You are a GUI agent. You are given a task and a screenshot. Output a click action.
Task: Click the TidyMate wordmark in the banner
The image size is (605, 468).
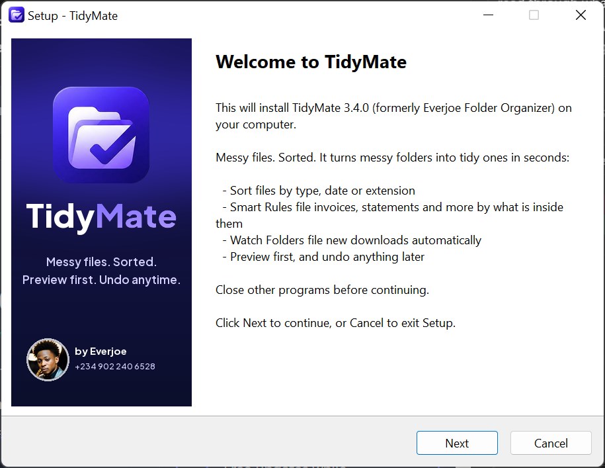coord(101,217)
